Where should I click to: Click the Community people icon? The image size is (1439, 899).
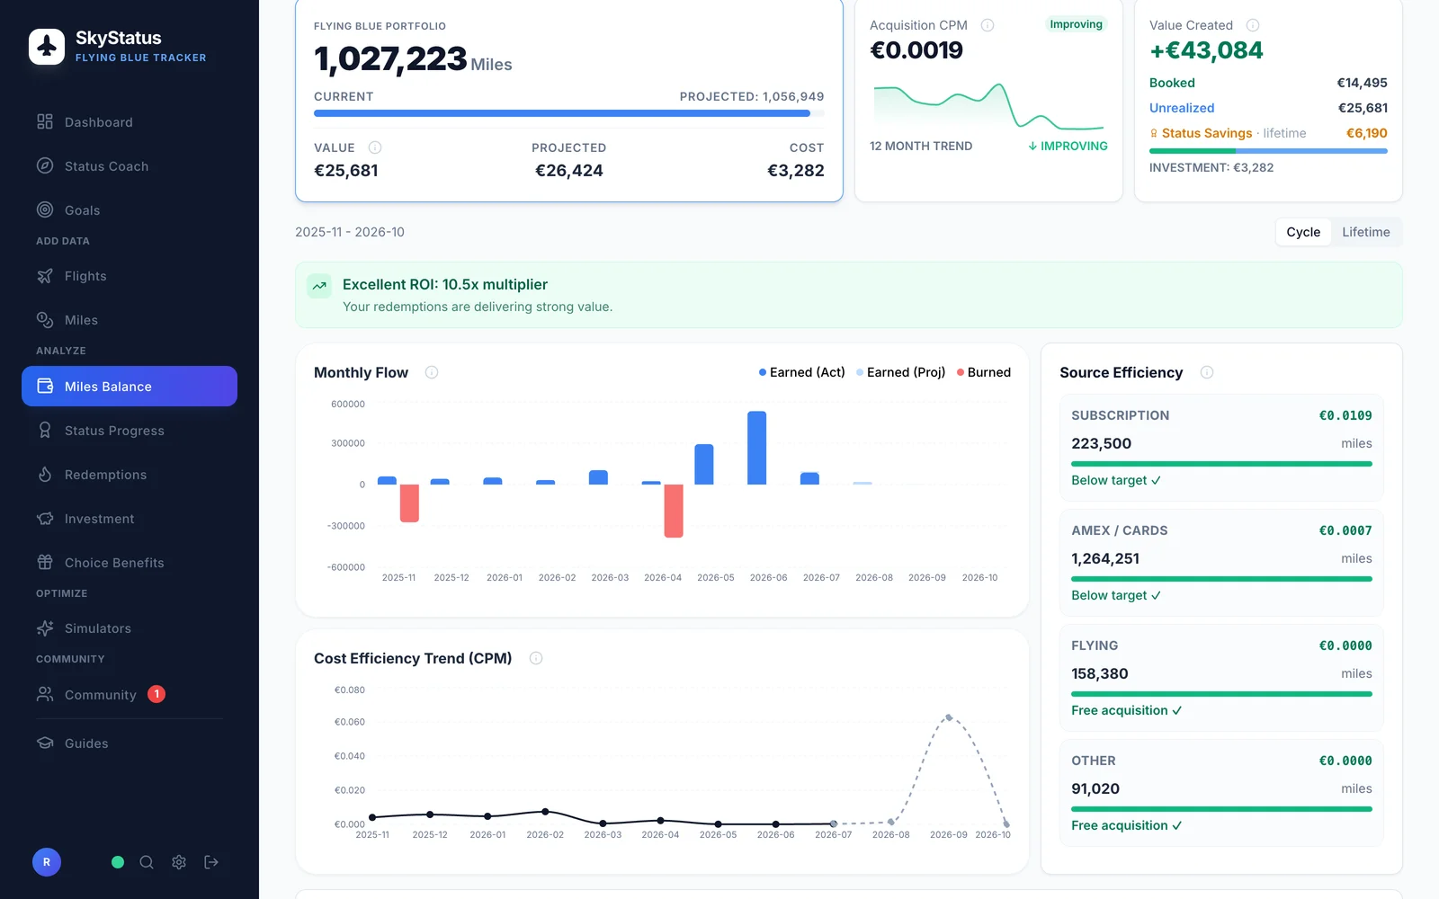click(45, 694)
